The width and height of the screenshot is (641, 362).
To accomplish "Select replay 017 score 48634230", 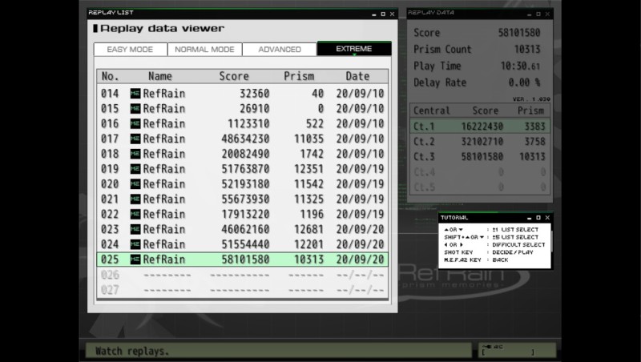I will (243, 139).
